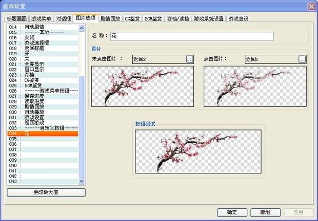Open image browser for 点击图片
Image resolution: width=318 pixels, height=221 pixels.
(x=302, y=59)
